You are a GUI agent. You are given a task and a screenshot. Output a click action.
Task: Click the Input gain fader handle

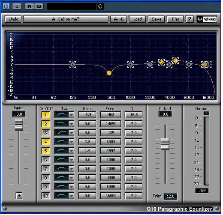(x=19, y=124)
